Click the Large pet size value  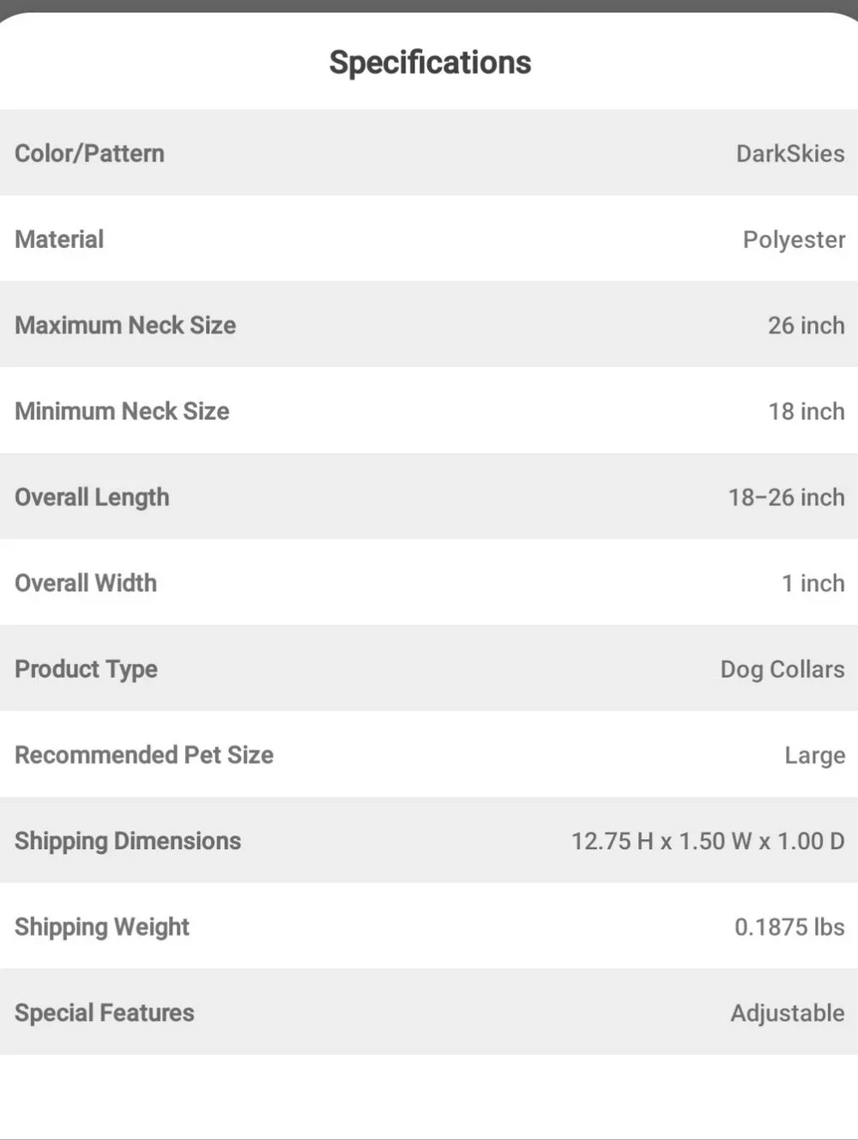[814, 756]
